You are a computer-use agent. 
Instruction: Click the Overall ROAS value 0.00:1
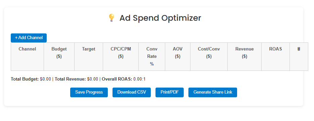(139, 79)
